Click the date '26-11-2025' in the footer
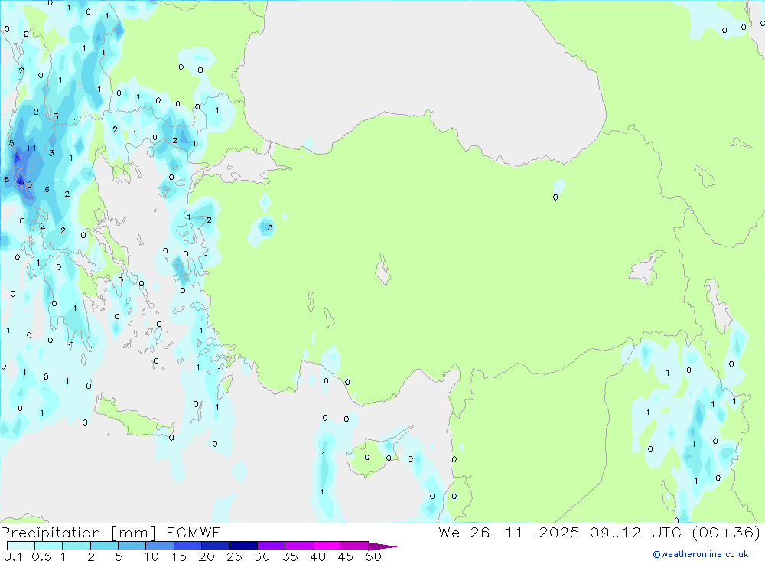Viewport: 765px width, 561px height. point(525,533)
